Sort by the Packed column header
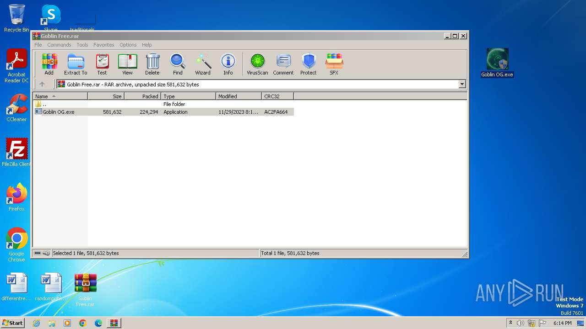This screenshot has height=329, width=586. [142, 96]
